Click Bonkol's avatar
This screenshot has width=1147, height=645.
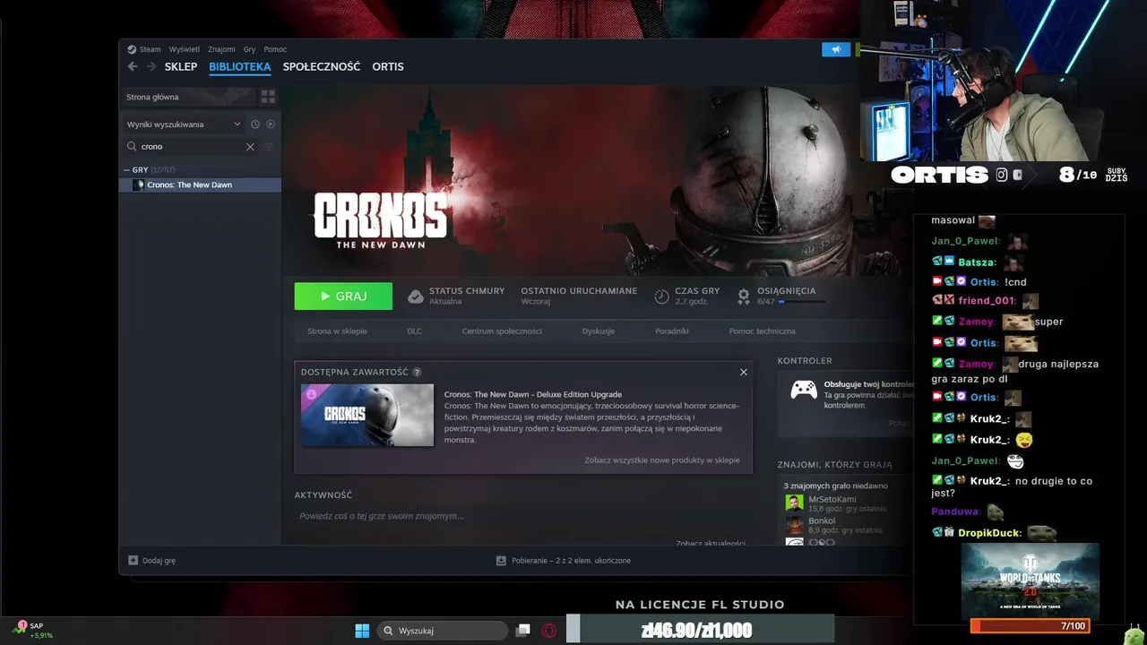point(794,525)
